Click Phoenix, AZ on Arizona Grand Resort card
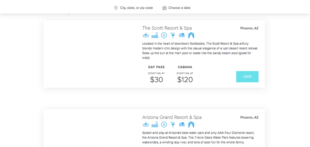 tap(249, 117)
